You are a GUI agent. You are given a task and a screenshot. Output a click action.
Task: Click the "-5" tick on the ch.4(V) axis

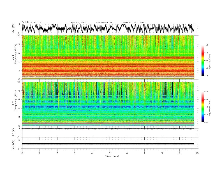click(19, 149)
